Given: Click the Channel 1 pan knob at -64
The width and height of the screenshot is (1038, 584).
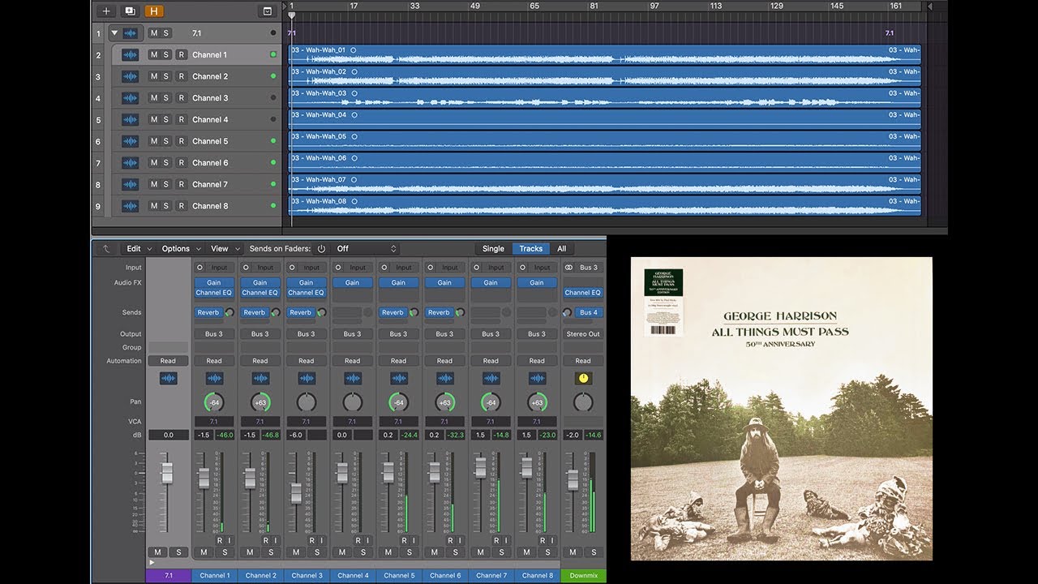Looking at the screenshot, I should 214,402.
